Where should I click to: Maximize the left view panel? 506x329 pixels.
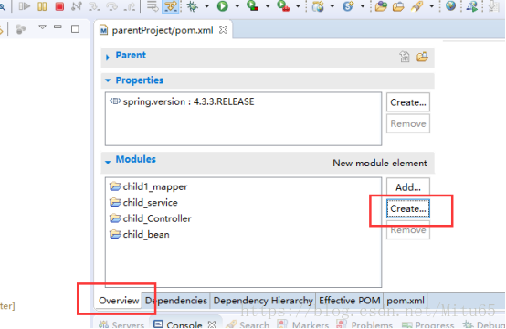75,29
